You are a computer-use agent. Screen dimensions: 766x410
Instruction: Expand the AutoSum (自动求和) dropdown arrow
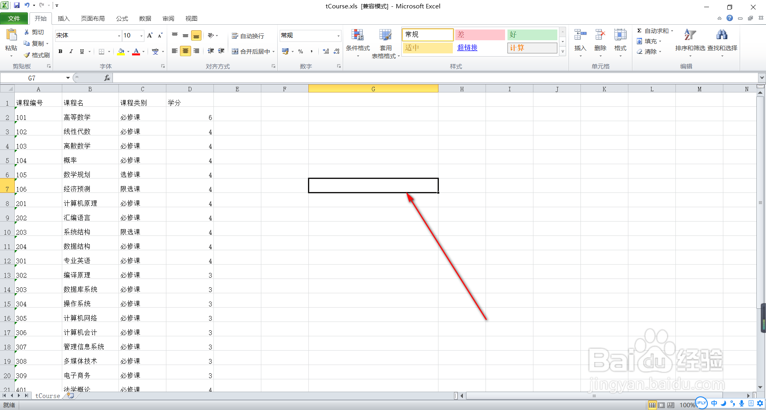coord(672,31)
